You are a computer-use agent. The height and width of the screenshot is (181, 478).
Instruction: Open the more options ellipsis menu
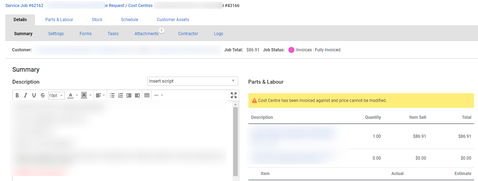[x=157, y=95]
